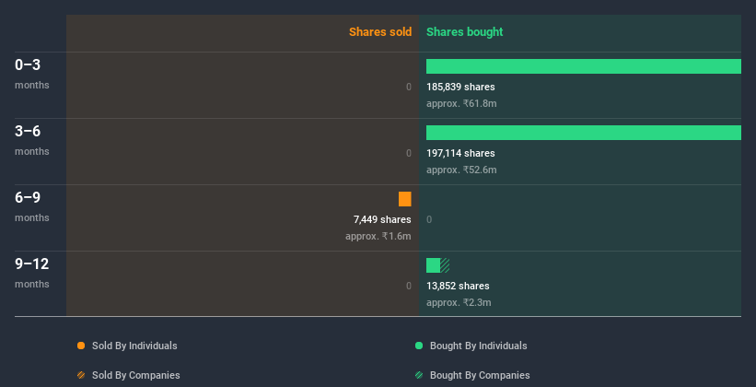
Task: Click the 13,852 shares value
Action: pyautogui.click(x=458, y=286)
